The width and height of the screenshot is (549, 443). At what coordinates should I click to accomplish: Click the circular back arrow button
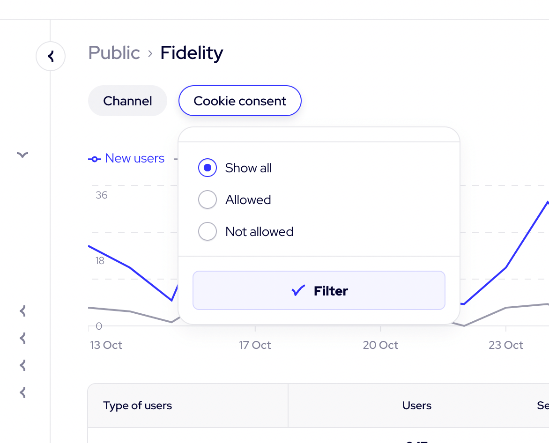pos(51,57)
